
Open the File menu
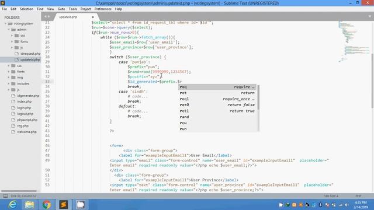click(x=4, y=9)
